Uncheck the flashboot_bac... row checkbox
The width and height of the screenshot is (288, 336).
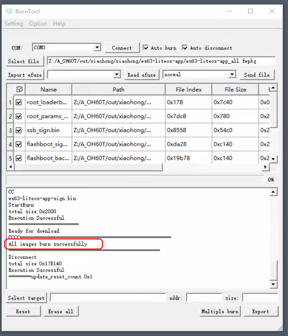click(x=19, y=158)
